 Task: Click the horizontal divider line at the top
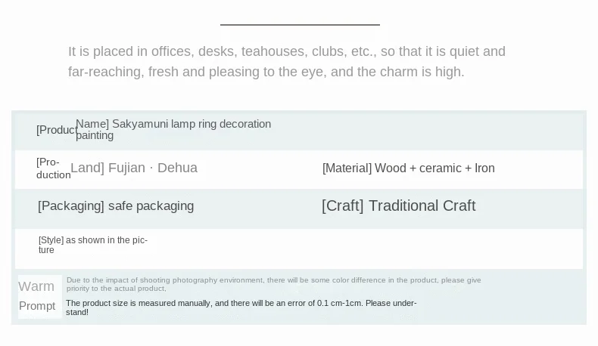click(300, 25)
